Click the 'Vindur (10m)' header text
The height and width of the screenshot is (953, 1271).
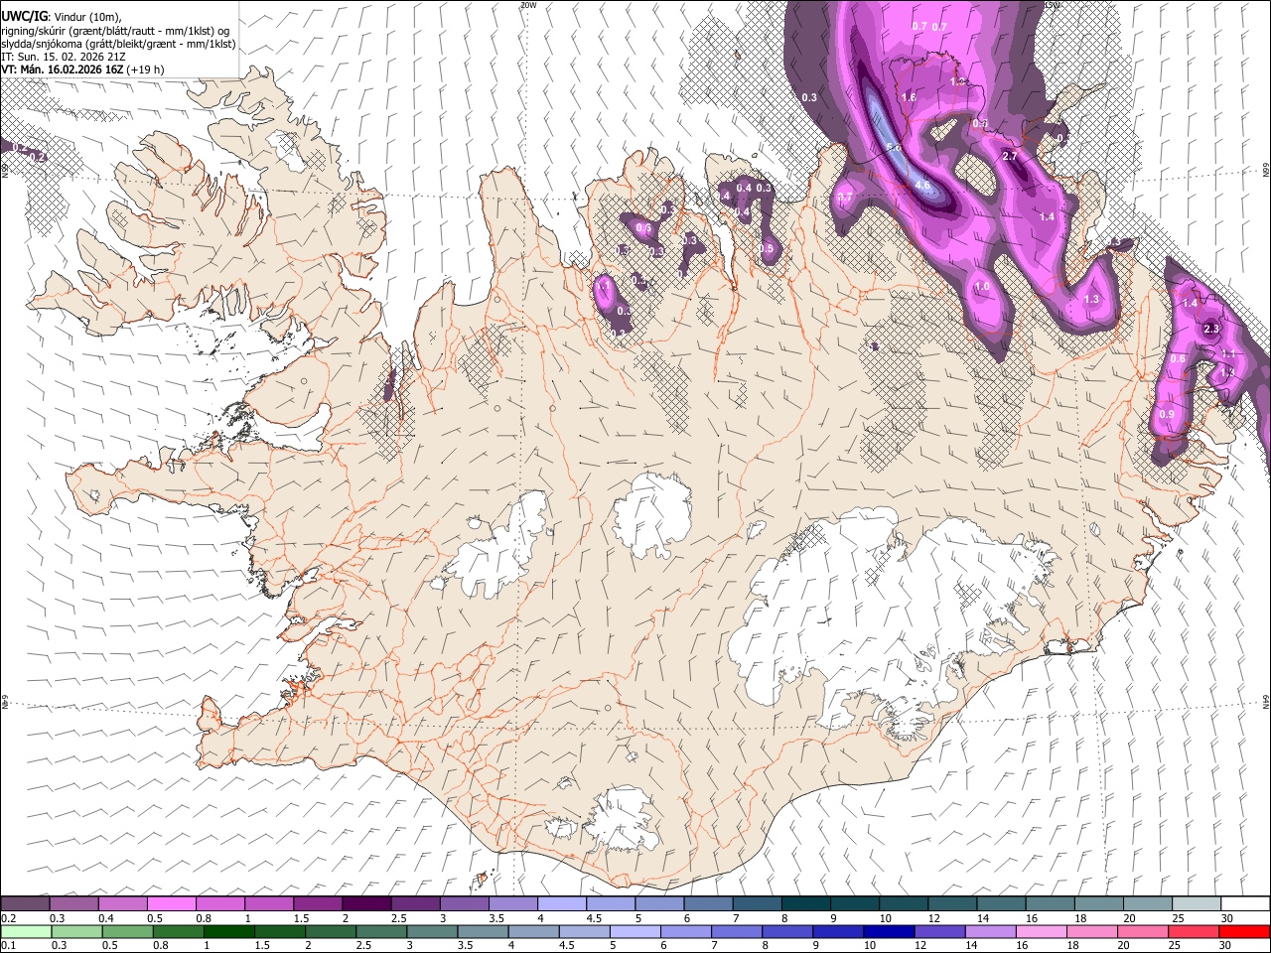coord(87,17)
